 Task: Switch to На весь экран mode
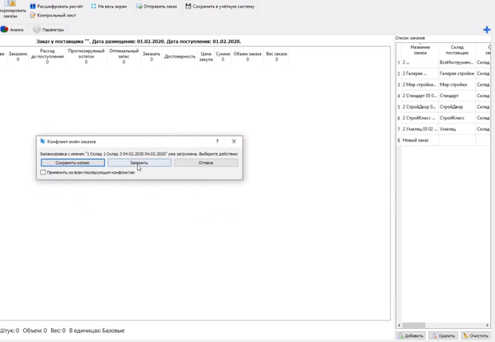click(x=109, y=7)
